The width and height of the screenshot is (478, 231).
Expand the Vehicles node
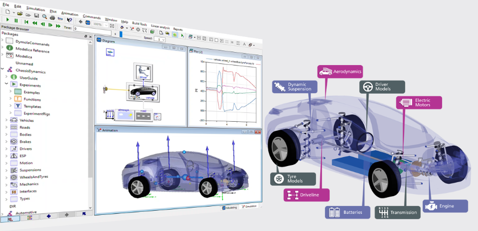pos(6,120)
